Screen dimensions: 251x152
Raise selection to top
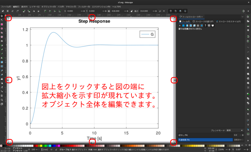(x=45, y=11)
